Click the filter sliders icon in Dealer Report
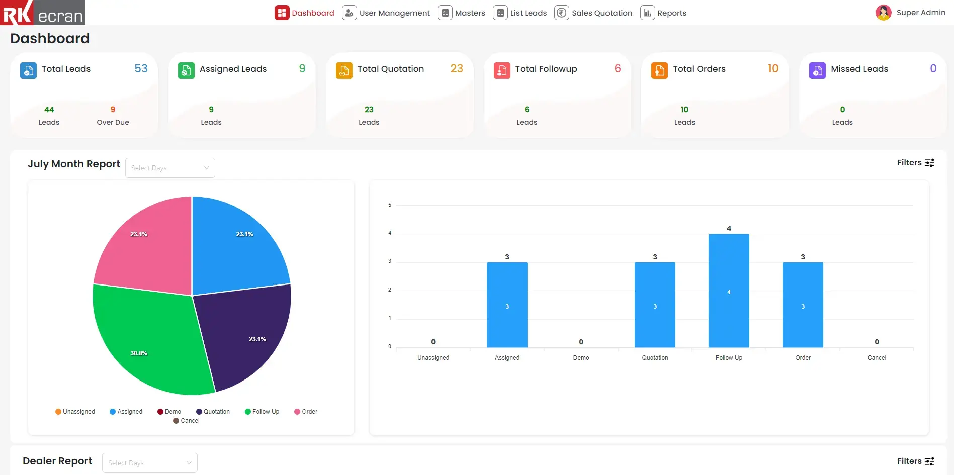The width and height of the screenshot is (954, 475). 929,461
